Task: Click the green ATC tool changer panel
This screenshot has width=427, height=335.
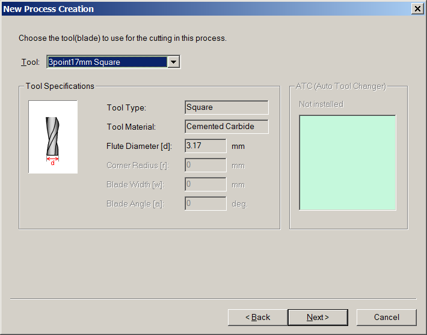Action: coord(348,163)
